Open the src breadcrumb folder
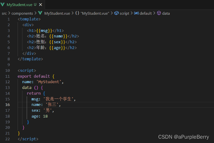 pos(4,13)
